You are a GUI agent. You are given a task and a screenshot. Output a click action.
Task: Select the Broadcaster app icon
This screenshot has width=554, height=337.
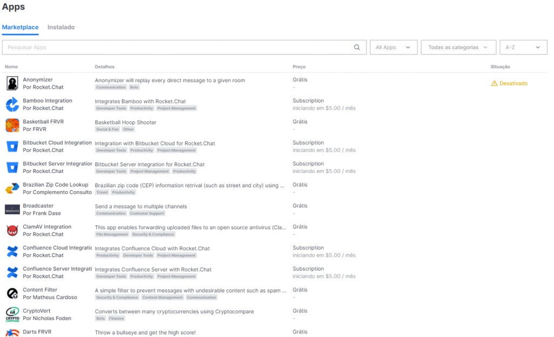click(12, 209)
